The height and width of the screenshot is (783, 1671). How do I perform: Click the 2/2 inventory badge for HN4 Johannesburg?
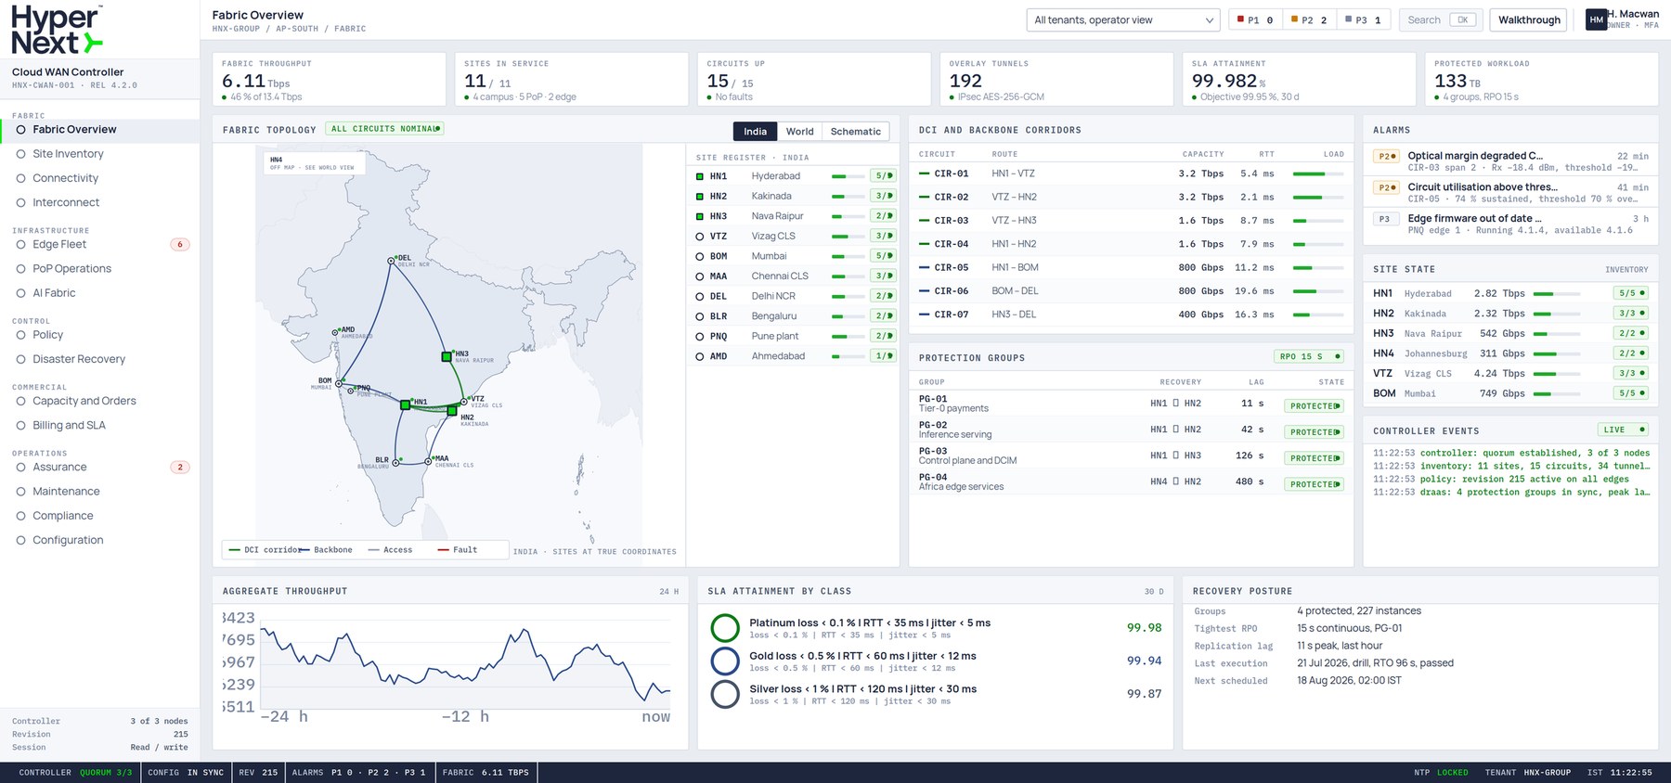click(x=1631, y=353)
